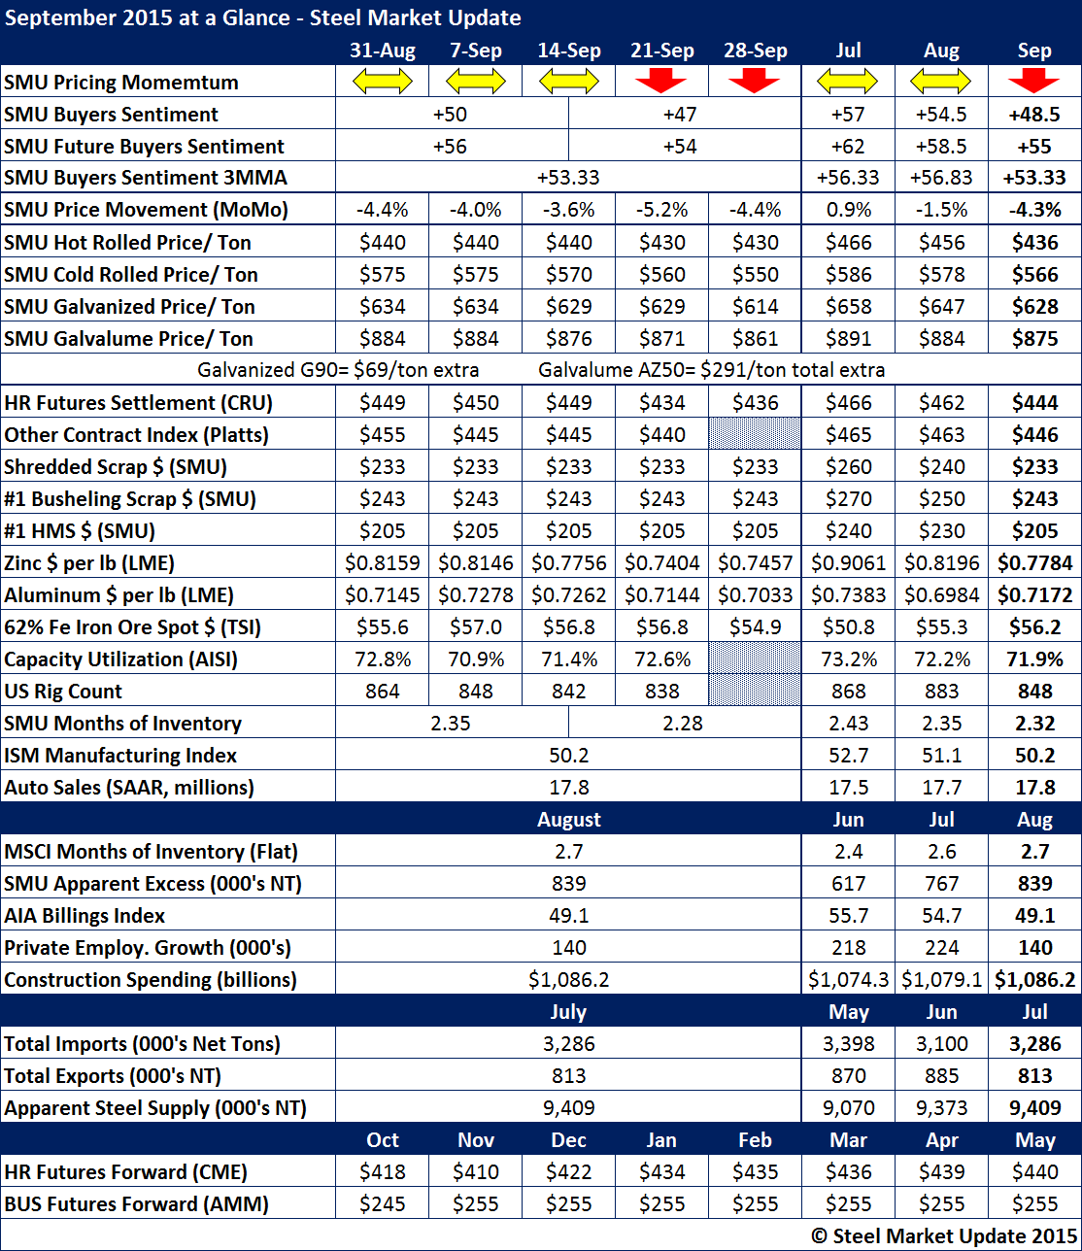The width and height of the screenshot is (1082, 1251).
Task: Select the 'July' section header bar
Action: (569, 1011)
